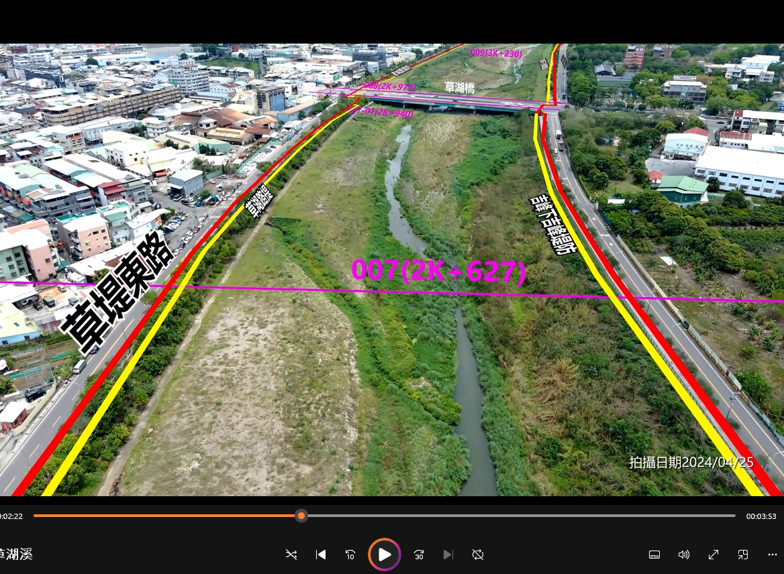Click the orange played part of seek bar
The height and width of the screenshot is (574, 784).
[168, 516]
